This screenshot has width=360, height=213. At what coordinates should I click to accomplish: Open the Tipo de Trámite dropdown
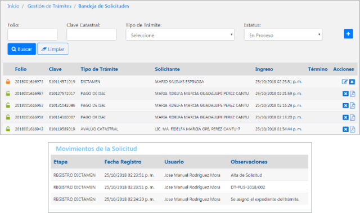pos(180,35)
